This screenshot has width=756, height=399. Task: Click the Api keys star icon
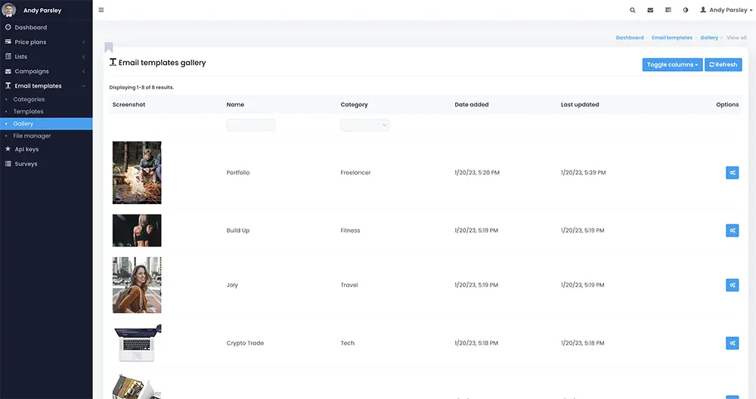[x=8, y=149]
